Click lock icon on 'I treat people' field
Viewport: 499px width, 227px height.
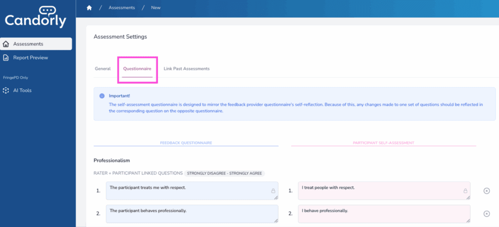465,191
